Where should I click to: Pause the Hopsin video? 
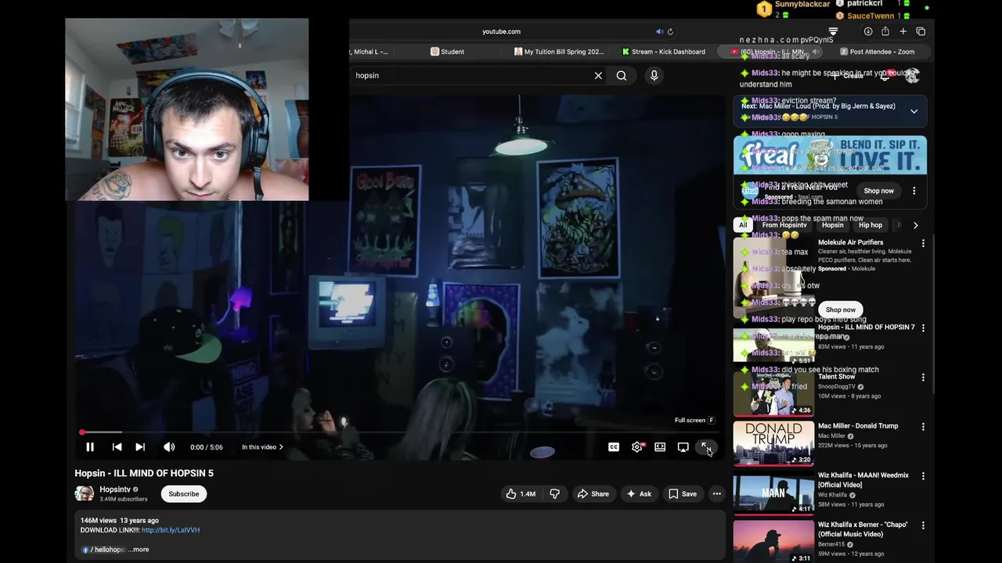[90, 447]
